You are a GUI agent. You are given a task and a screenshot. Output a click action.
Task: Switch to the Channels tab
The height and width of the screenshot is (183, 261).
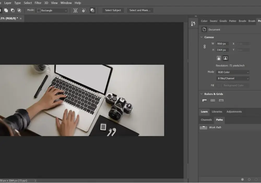pyautogui.click(x=206, y=120)
